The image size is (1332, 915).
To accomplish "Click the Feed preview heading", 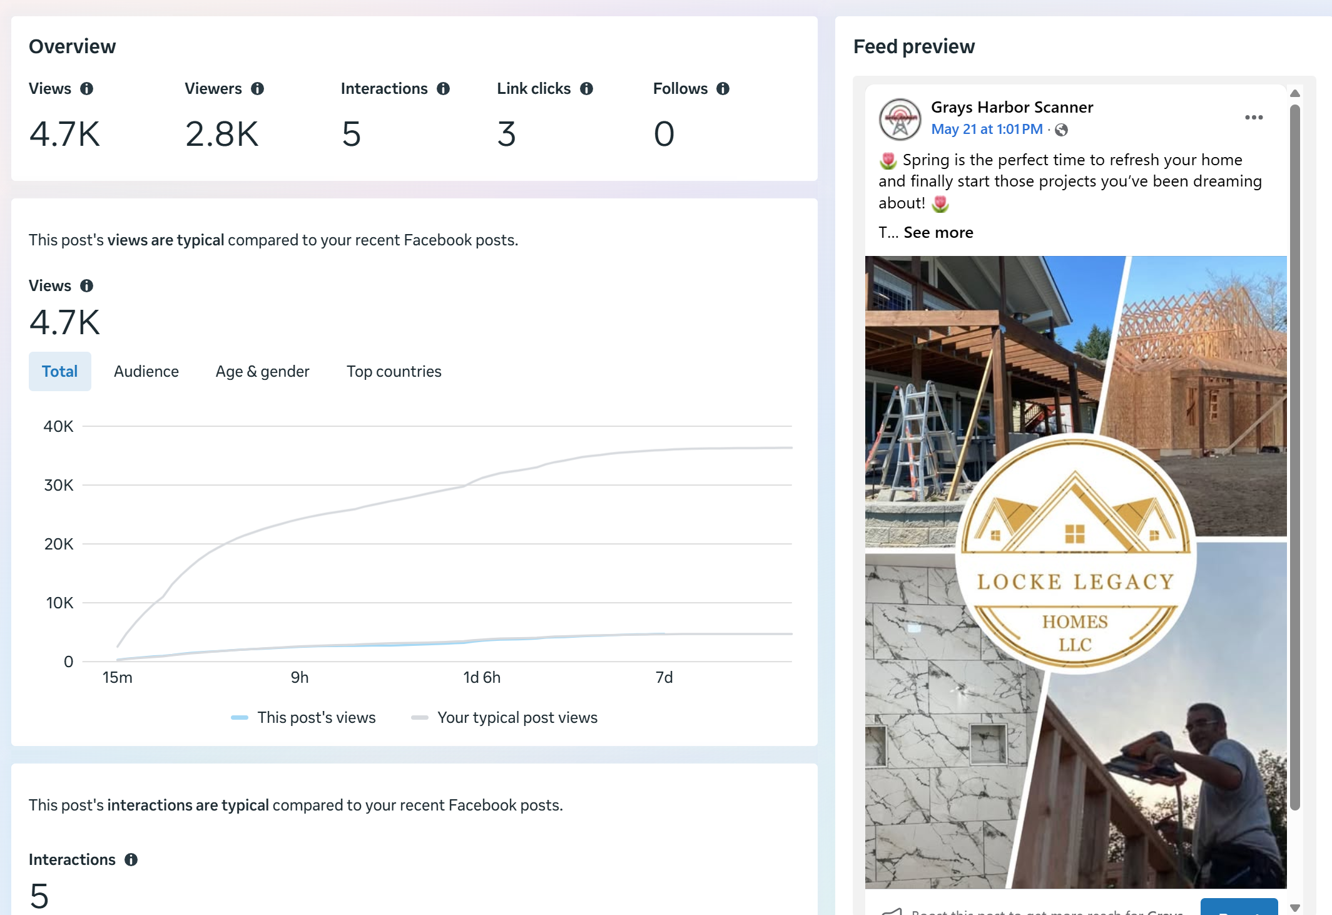I will click(x=914, y=47).
